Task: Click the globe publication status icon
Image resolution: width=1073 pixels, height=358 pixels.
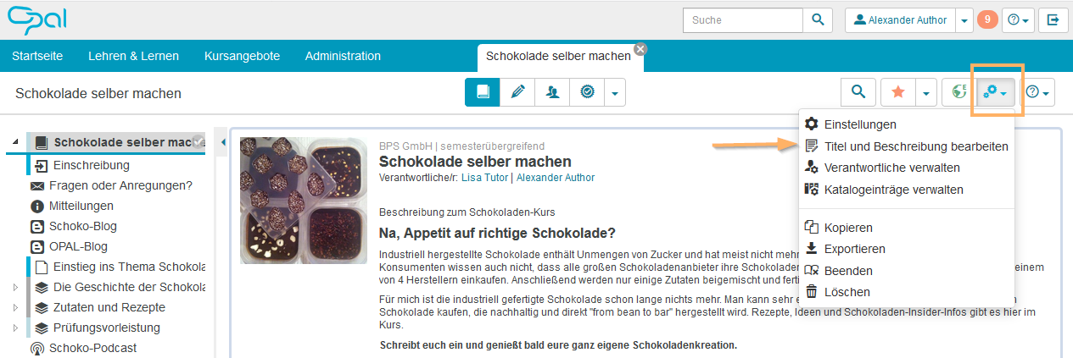Action: [x=958, y=92]
